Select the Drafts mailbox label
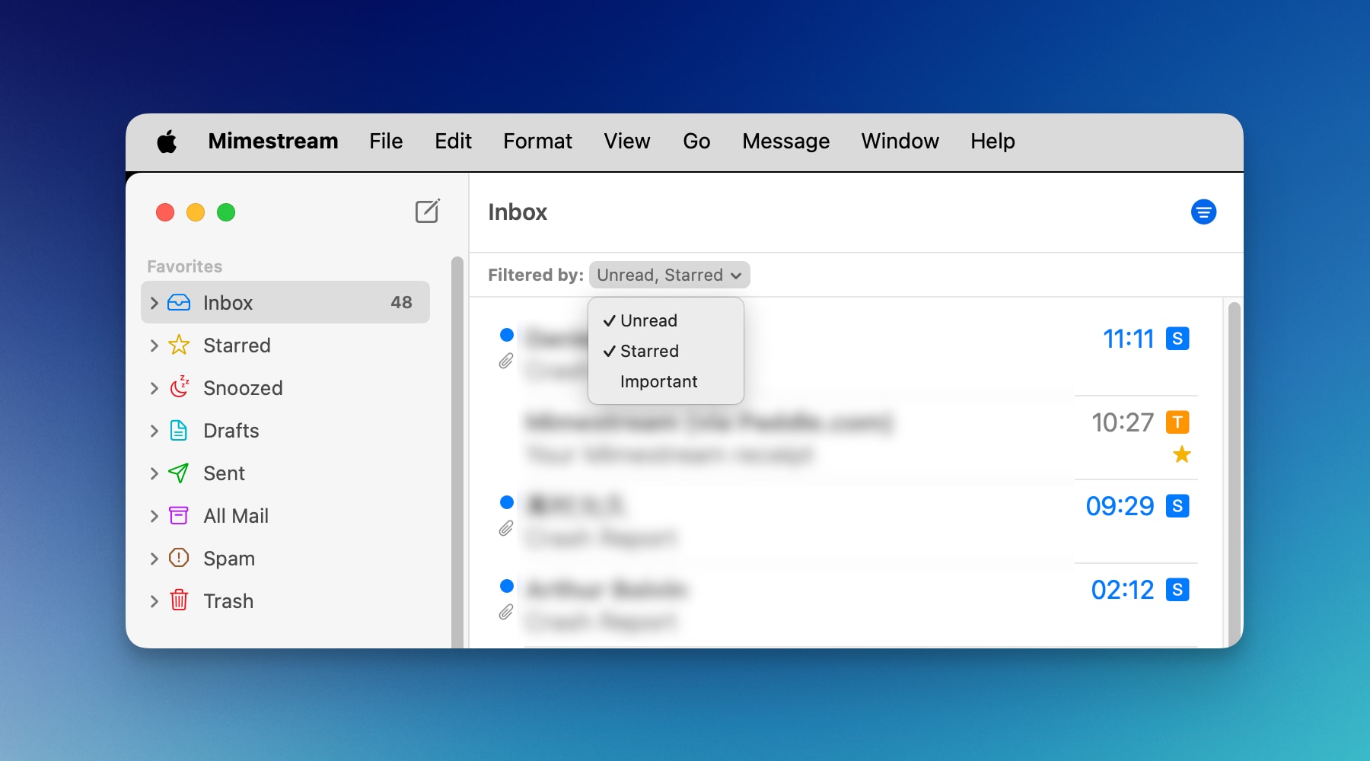Screen dimensions: 1370x761 click(231, 431)
